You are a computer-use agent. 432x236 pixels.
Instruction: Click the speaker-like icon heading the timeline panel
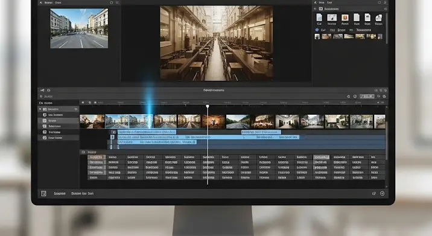pos(42,90)
